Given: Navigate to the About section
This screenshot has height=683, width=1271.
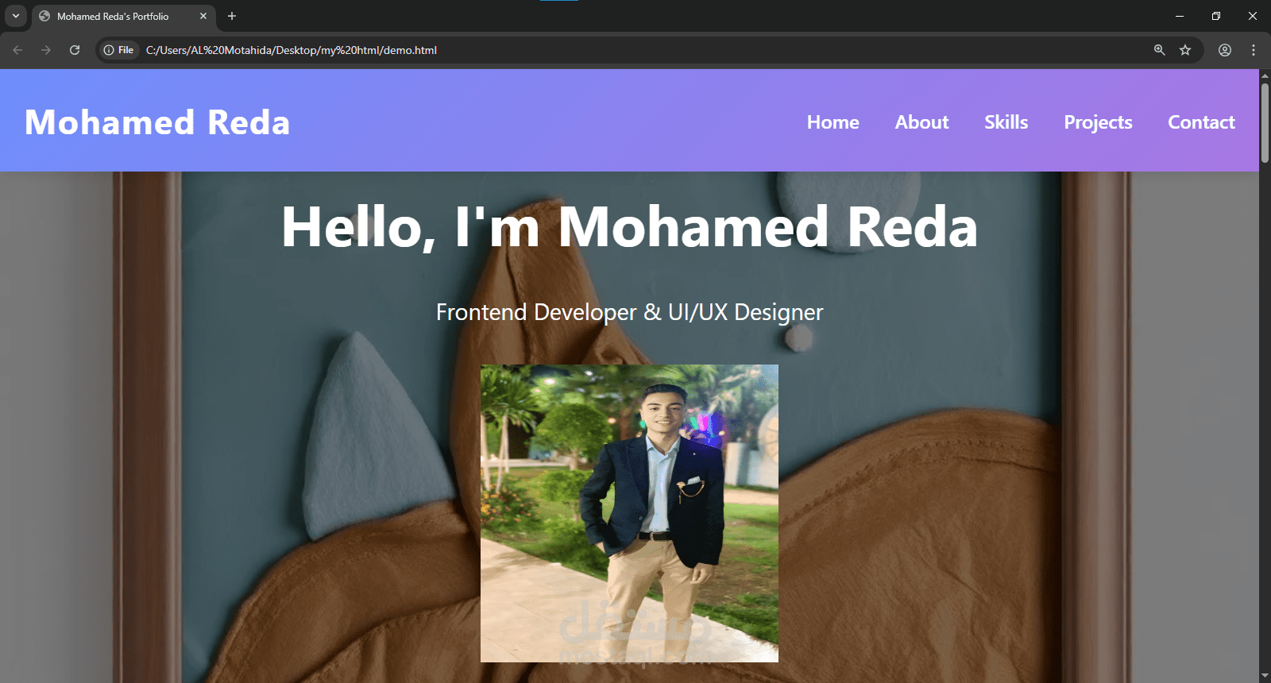Looking at the screenshot, I should click(921, 122).
